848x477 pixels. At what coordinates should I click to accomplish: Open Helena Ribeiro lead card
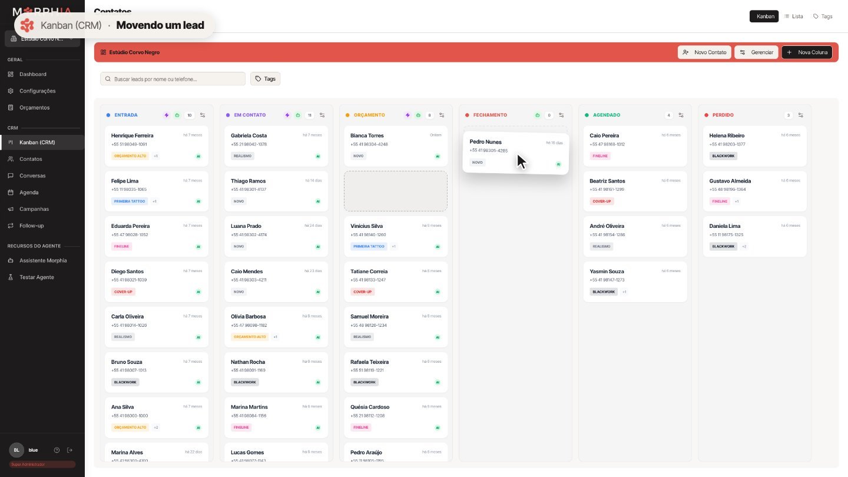754,146
